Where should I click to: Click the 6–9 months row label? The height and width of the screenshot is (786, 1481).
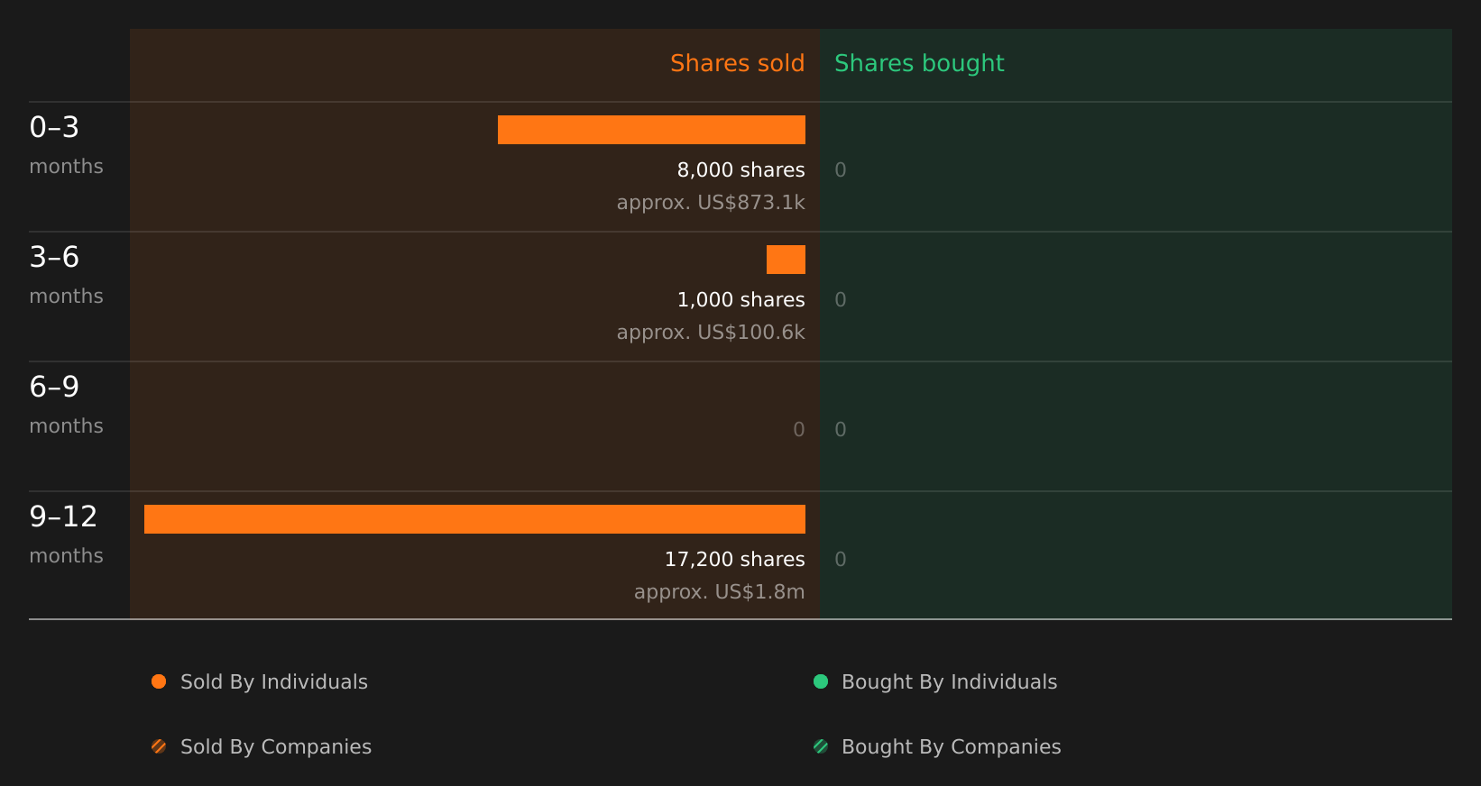[x=66, y=405]
